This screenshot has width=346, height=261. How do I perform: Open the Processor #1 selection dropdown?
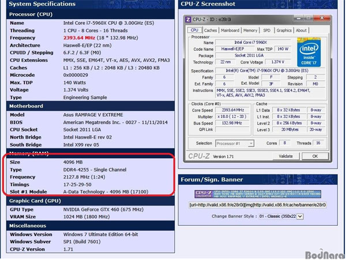(x=235, y=143)
